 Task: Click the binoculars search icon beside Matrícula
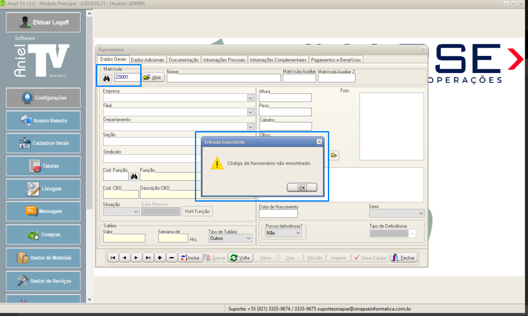click(107, 78)
